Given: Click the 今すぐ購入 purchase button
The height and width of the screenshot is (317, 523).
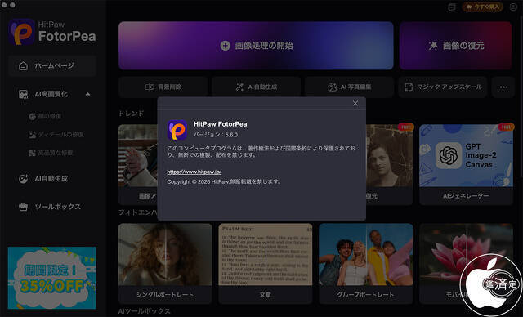Looking at the screenshot, I should [x=483, y=7].
